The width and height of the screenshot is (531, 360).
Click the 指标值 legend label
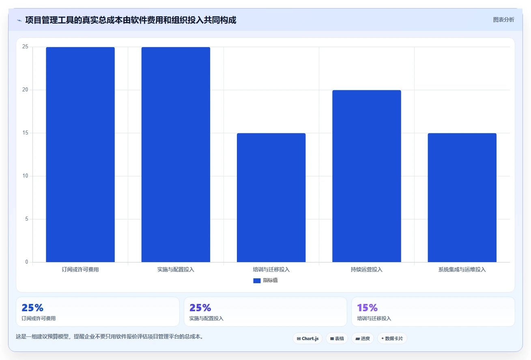270,280
